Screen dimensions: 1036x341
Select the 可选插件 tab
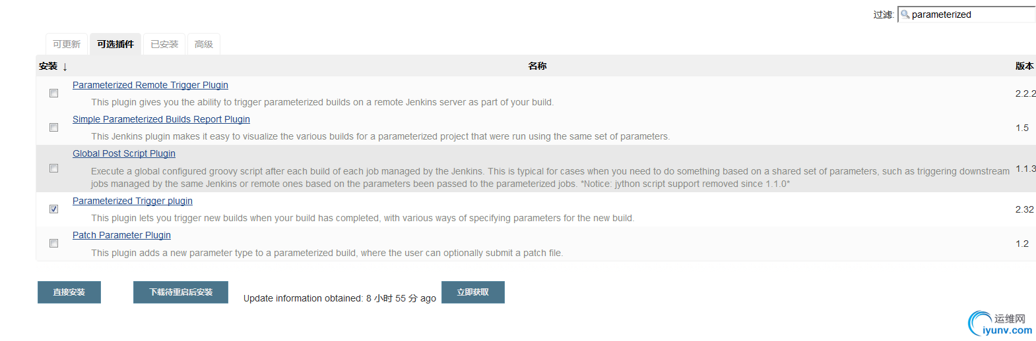click(x=115, y=44)
